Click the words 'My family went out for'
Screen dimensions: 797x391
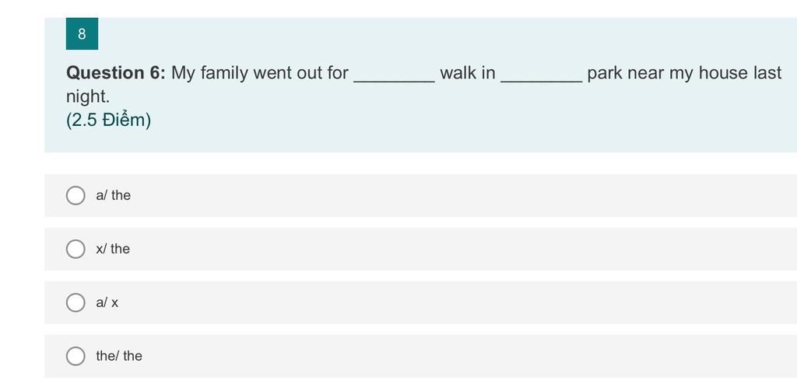click(260, 73)
